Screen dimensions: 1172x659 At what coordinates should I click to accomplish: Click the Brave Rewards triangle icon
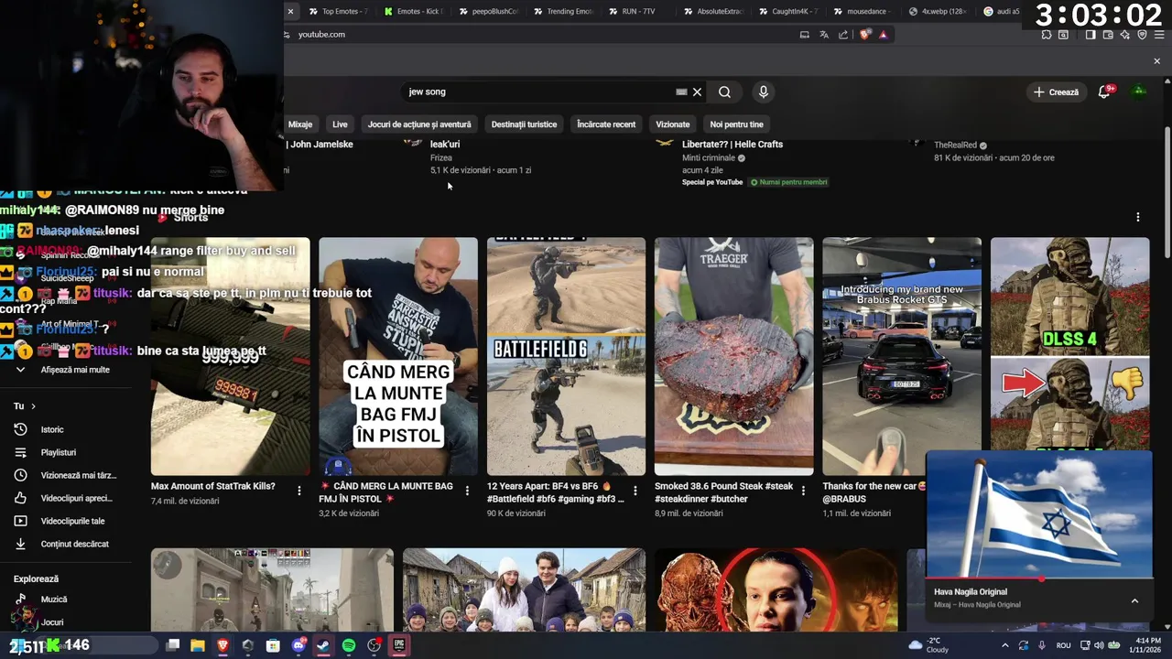883,35
